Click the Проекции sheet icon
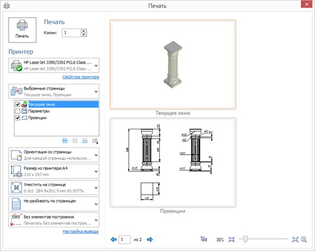The width and height of the screenshot is (315, 251). pos(24,118)
